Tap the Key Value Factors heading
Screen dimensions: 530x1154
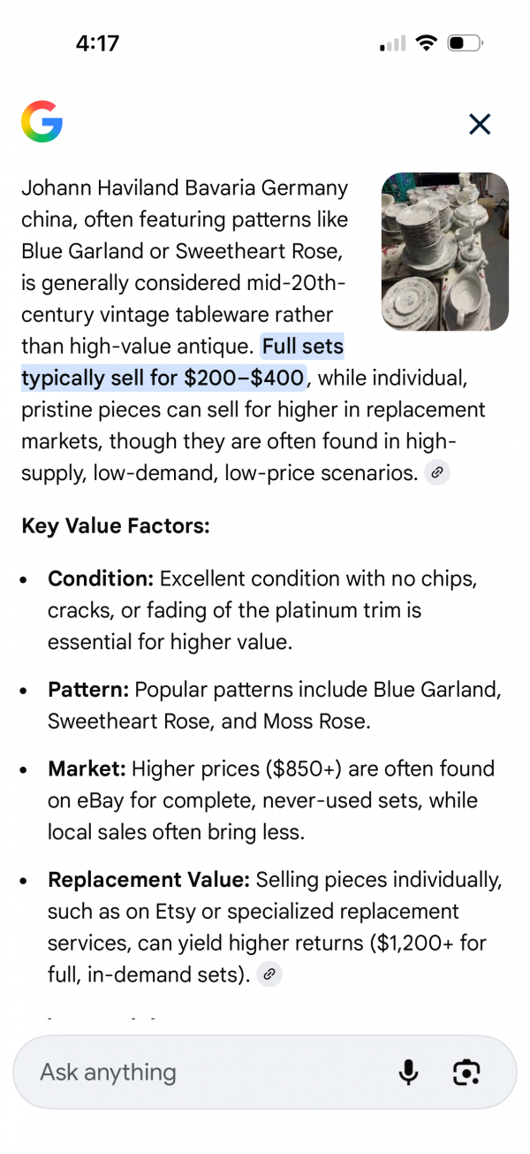click(x=115, y=526)
